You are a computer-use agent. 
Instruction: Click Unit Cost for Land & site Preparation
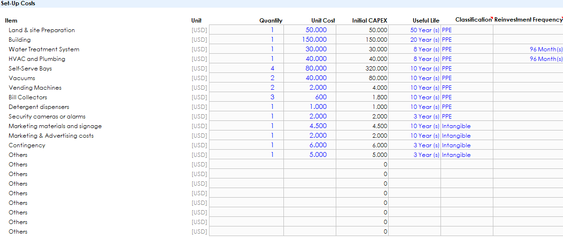316,30
